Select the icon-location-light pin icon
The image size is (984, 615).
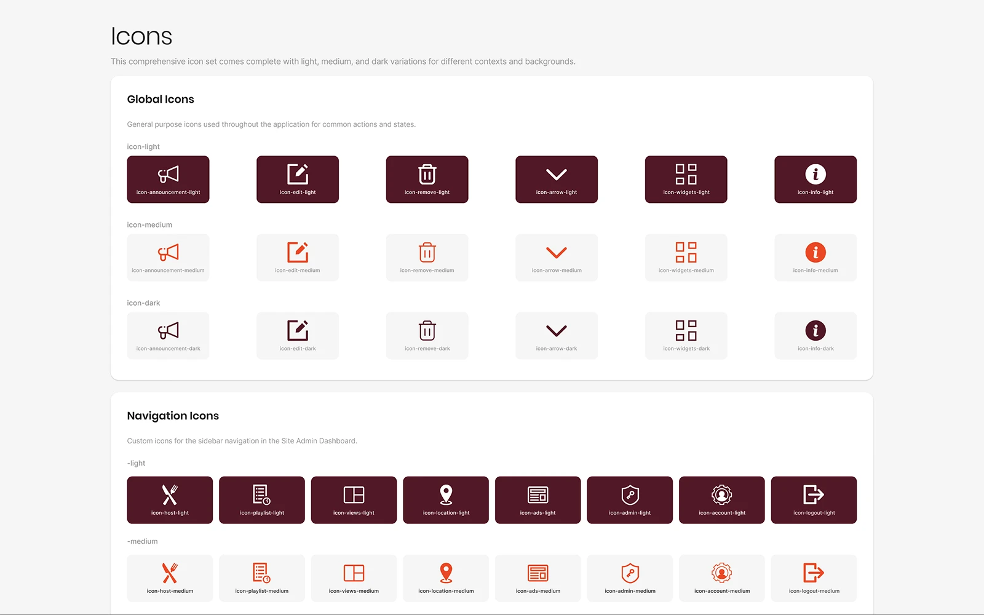tap(446, 494)
